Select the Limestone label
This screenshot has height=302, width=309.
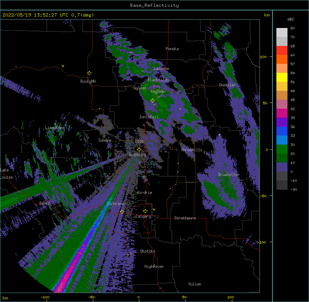point(55,128)
